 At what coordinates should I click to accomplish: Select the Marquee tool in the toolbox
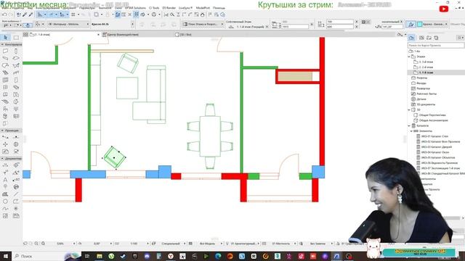coord(16,38)
